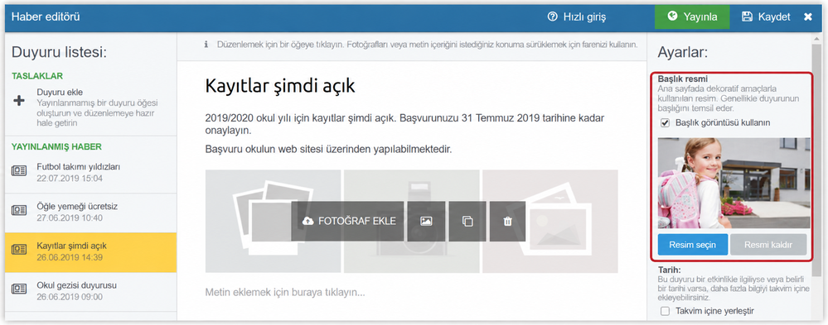828x325 pixels.
Task: Click the schoolgirl header image thumbnail
Action: [734, 183]
